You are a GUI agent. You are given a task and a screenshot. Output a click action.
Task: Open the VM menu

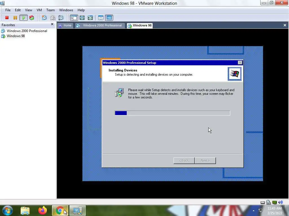[x=39, y=10]
